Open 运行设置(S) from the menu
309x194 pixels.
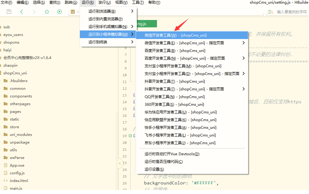pyautogui.click(x=192, y=169)
